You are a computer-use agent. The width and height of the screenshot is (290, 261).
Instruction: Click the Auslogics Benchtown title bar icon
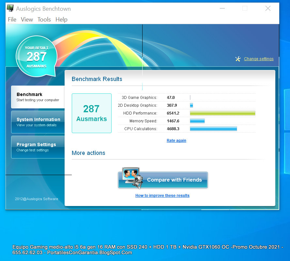click(x=10, y=8)
